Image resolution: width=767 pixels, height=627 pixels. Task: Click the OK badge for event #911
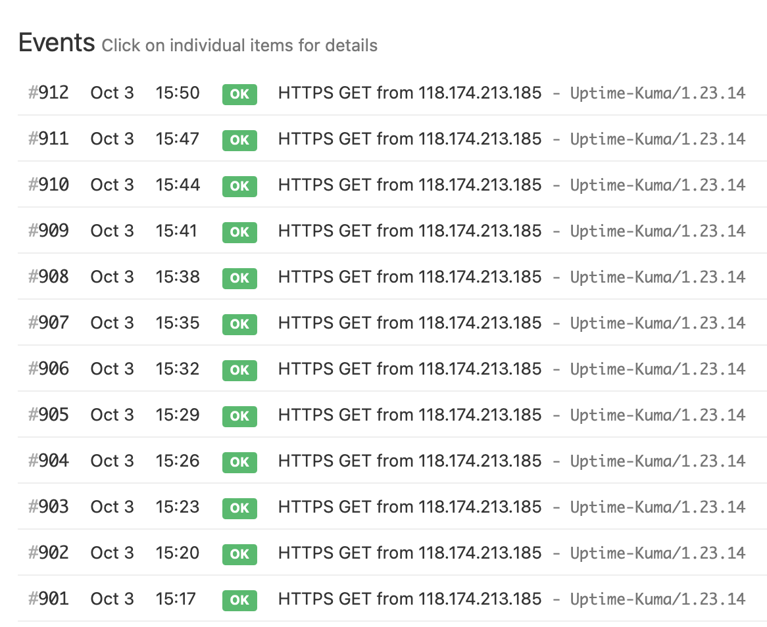[239, 139]
